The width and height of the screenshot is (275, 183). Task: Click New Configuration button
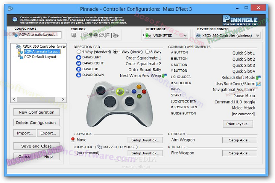[x=37, y=112]
